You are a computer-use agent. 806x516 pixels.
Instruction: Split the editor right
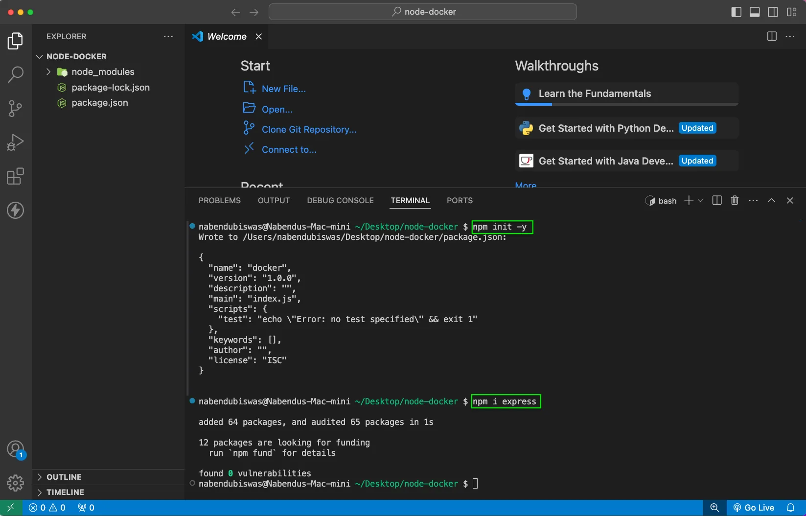click(772, 36)
